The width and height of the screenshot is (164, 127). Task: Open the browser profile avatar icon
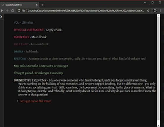click(155, 11)
